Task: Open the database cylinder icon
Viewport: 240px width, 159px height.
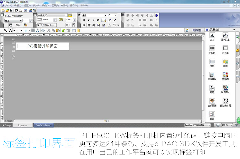Action: pos(78,30)
